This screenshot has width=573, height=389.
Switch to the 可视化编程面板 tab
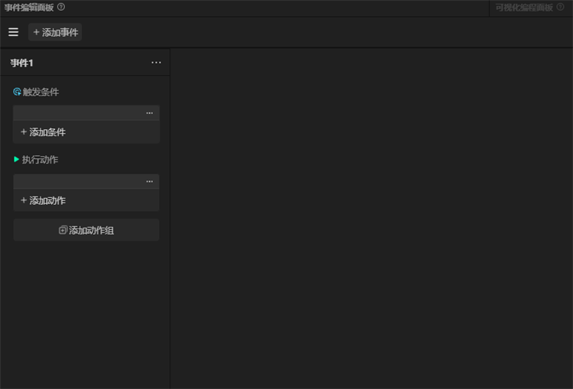click(x=524, y=7)
